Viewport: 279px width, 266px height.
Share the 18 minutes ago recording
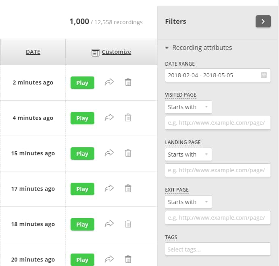109,224
